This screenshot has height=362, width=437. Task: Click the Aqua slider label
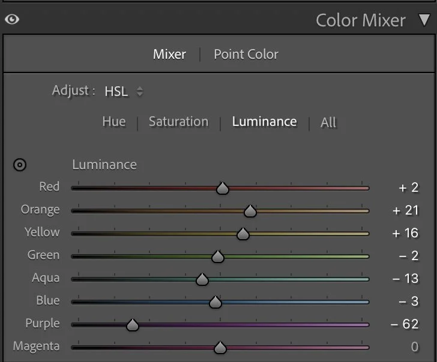point(46,278)
